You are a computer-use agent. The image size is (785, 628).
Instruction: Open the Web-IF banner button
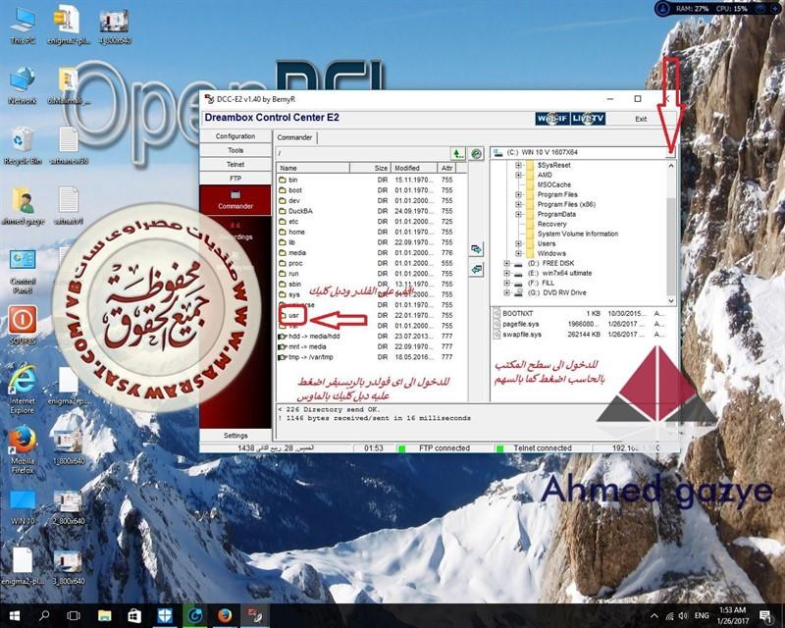click(x=552, y=119)
